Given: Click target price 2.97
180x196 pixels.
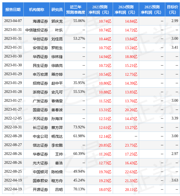Looking at the screenshot, I should click(175, 154).
